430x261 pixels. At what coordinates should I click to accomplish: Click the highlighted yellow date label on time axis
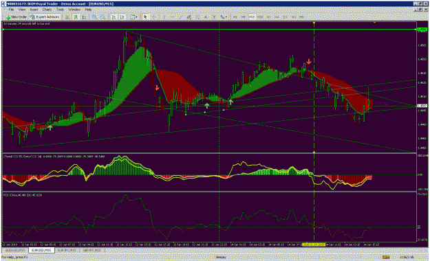pyautogui.click(x=314, y=245)
